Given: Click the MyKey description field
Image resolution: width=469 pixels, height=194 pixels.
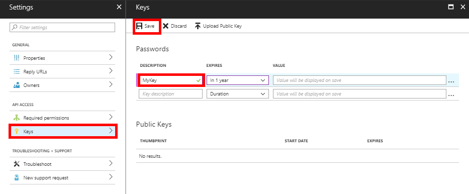Looking at the screenshot, I should tap(171, 80).
